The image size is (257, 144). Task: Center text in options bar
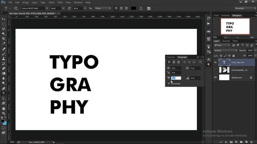coord(121,8)
